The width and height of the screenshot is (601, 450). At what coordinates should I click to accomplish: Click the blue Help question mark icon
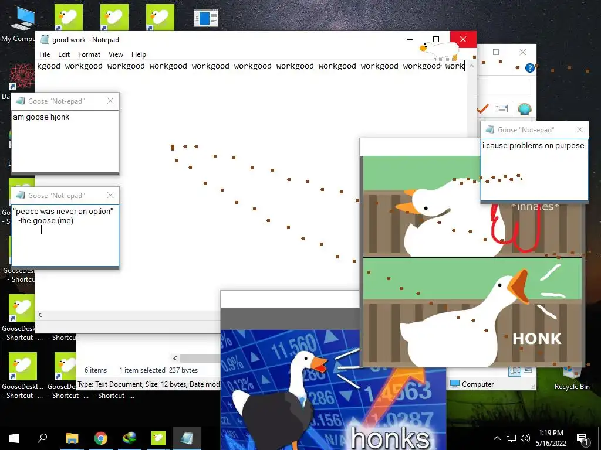click(x=530, y=68)
